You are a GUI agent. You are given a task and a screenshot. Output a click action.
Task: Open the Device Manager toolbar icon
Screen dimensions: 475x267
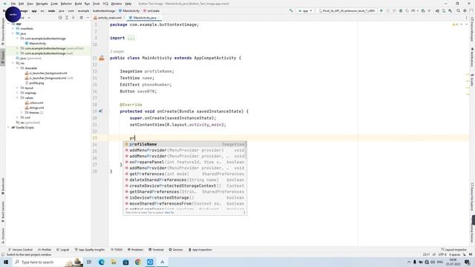[x=444, y=10]
